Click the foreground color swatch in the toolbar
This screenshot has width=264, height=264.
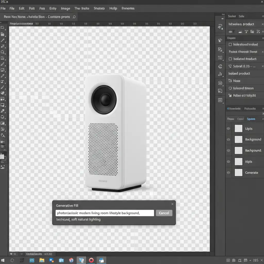(x=2, y=156)
